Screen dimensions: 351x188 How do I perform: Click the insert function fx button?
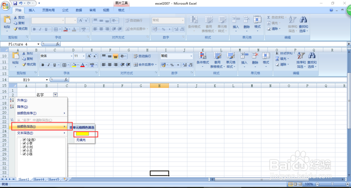[x=58, y=44]
